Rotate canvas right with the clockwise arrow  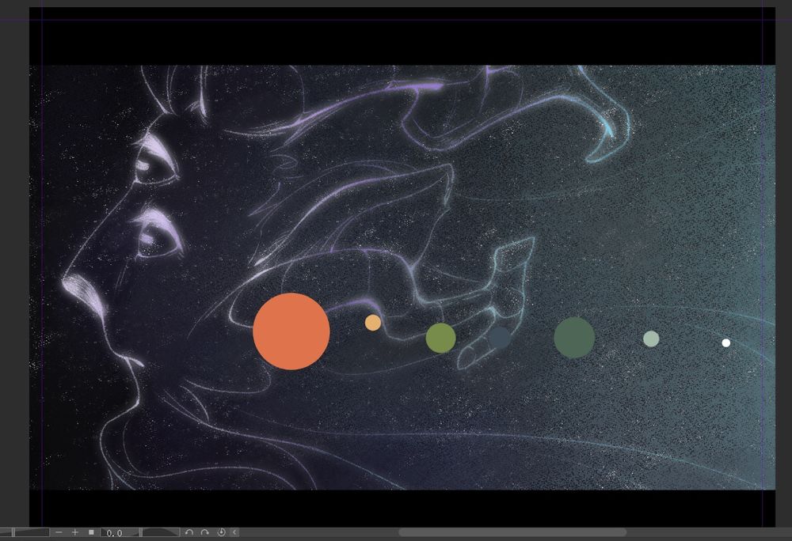coord(204,532)
